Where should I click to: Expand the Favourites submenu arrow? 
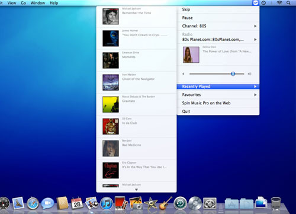pos(255,95)
